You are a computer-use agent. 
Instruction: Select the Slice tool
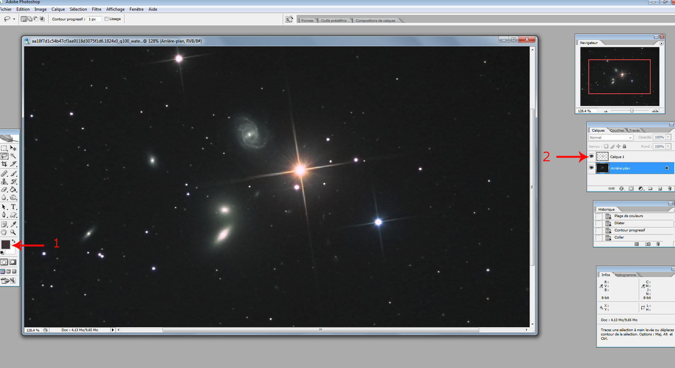(13, 164)
